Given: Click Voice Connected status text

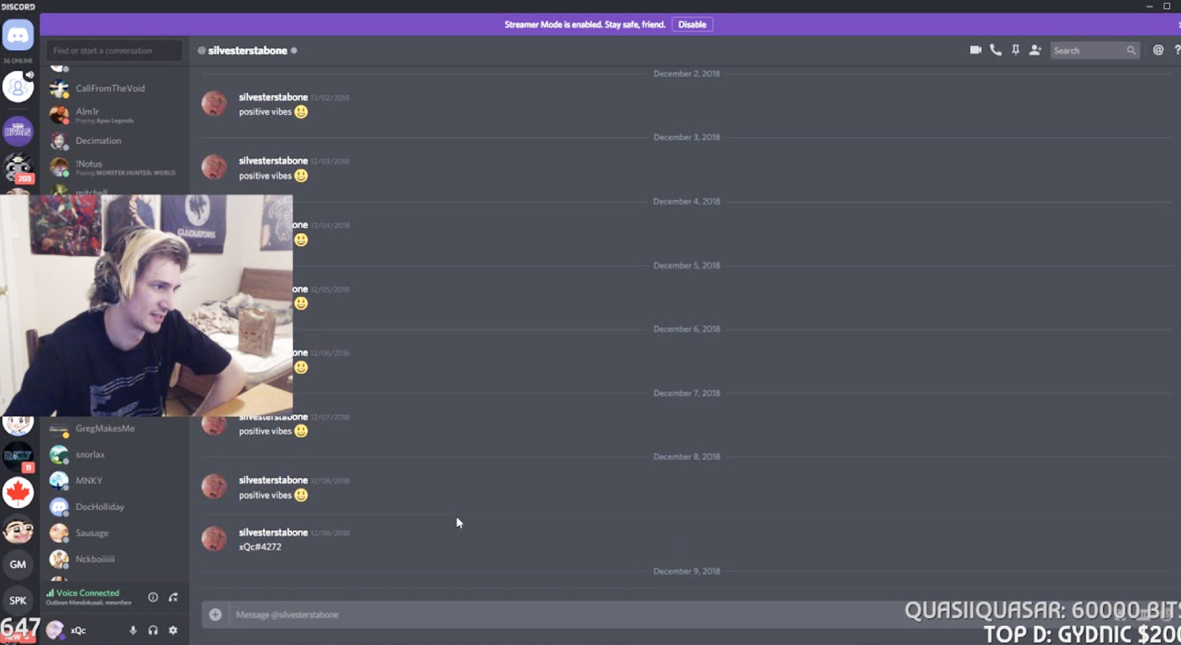Looking at the screenshot, I should pyautogui.click(x=87, y=593).
